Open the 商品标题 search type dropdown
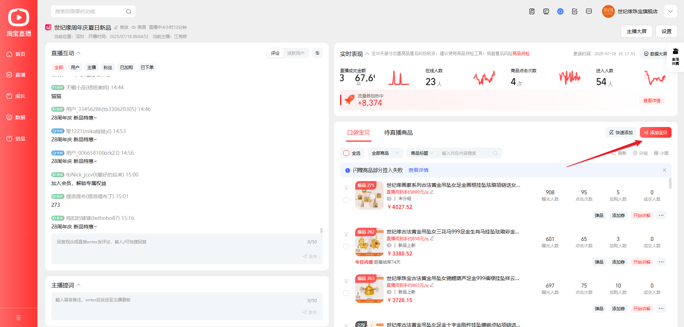This screenshot has height=327, width=684. click(422, 153)
